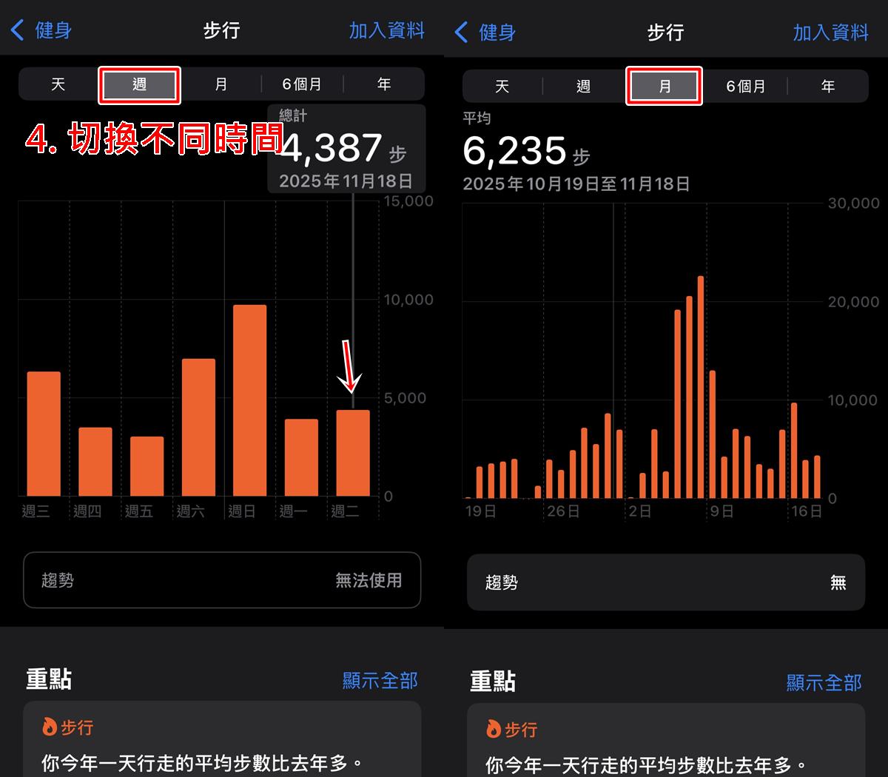Choose 6個月 tab on right screen
Viewport: 888px width, 777px height.
745,87
